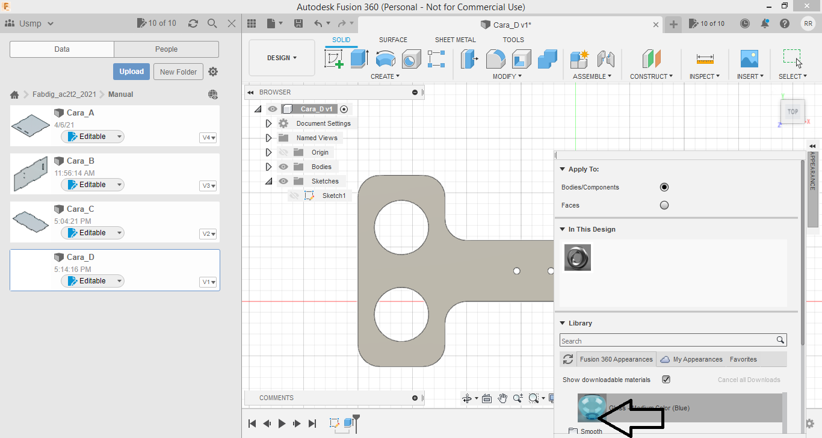This screenshot has width=822, height=438.
Task: Open the MODIFY dropdown menu
Action: point(507,76)
